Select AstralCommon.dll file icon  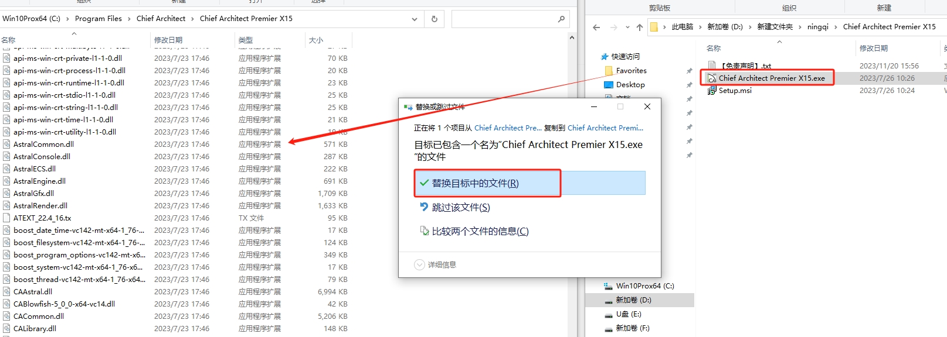tap(6, 145)
